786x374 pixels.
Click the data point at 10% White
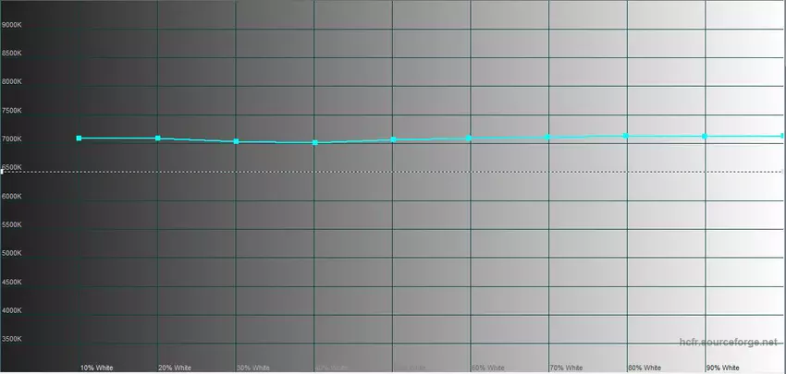coord(80,138)
